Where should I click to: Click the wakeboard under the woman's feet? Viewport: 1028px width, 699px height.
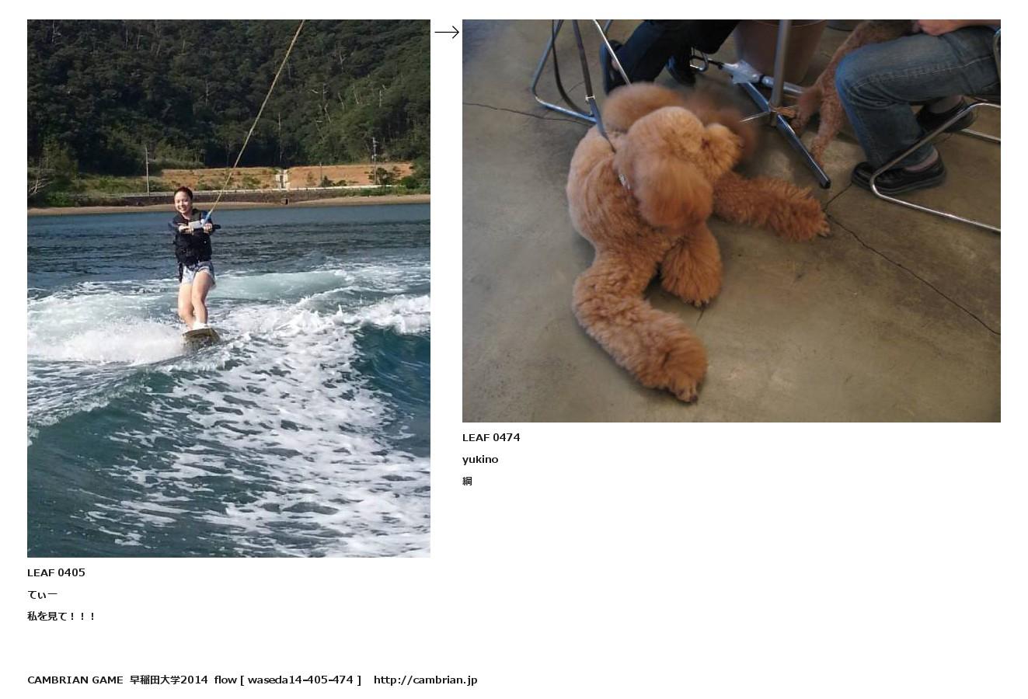[x=201, y=336]
